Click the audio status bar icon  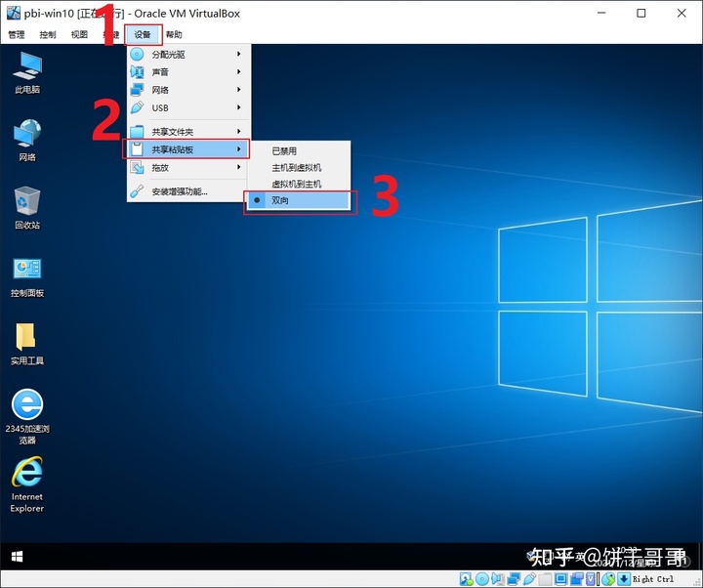tap(498, 579)
